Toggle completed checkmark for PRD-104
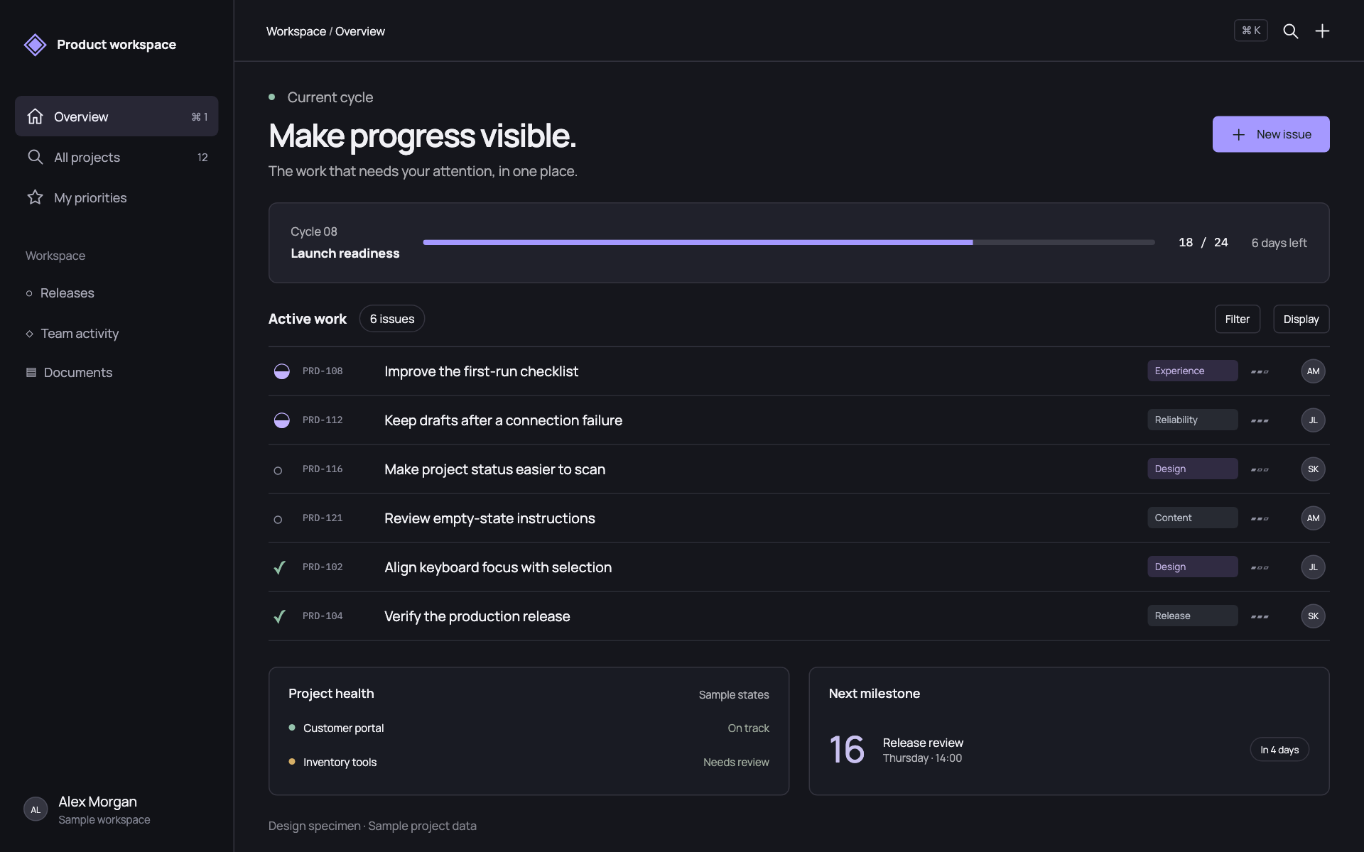Viewport: 1364px width, 852px height. pyautogui.click(x=280, y=616)
